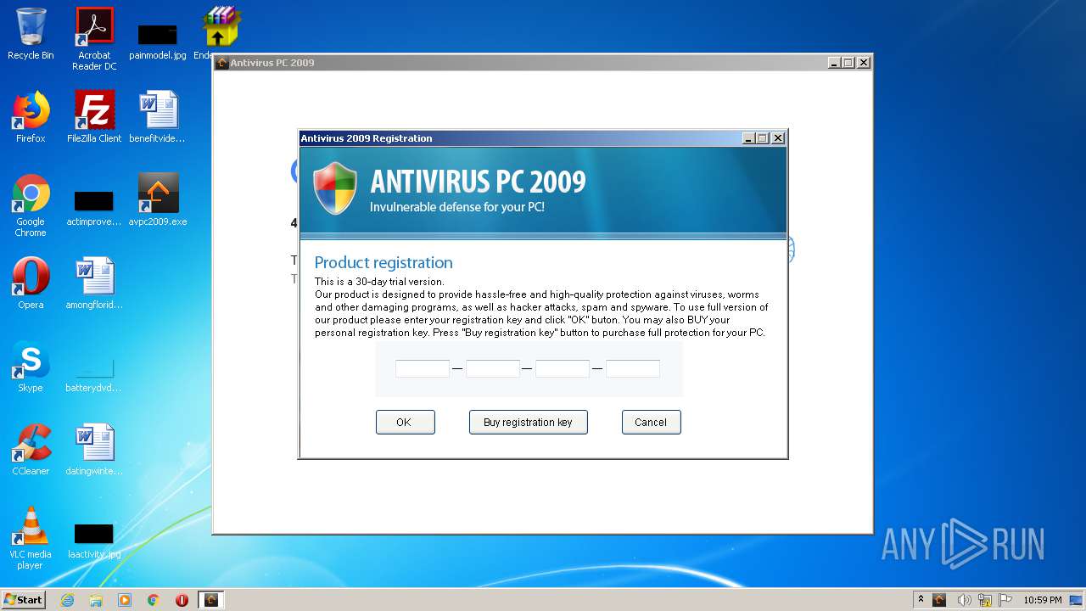Launch Firefox from the desktop
This screenshot has height=611, width=1086.
pos(31,117)
